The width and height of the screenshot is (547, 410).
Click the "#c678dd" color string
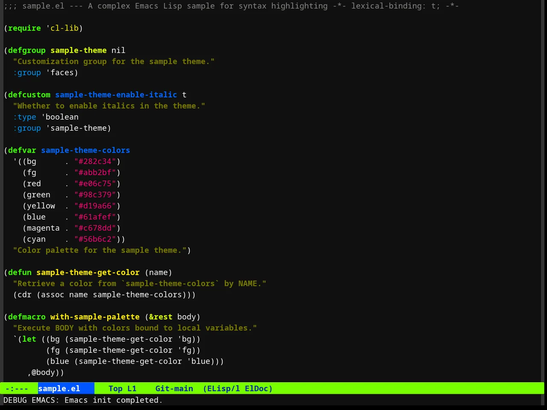click(x=95, y=228)
